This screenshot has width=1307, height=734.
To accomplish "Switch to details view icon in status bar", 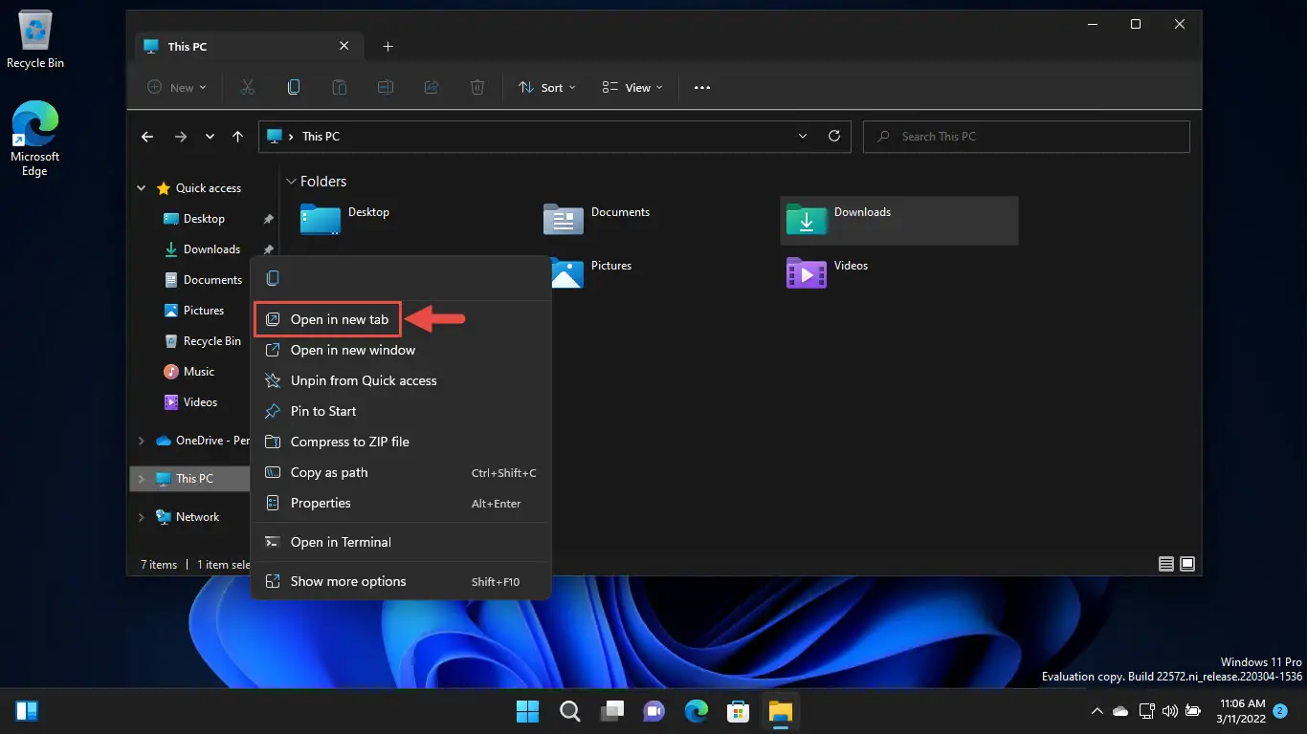I will click(1166, 564).
